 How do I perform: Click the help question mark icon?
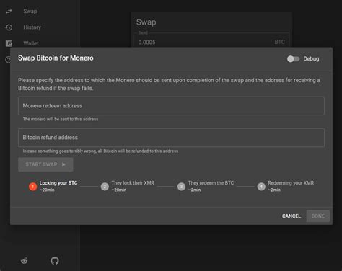tap(8, 59)
